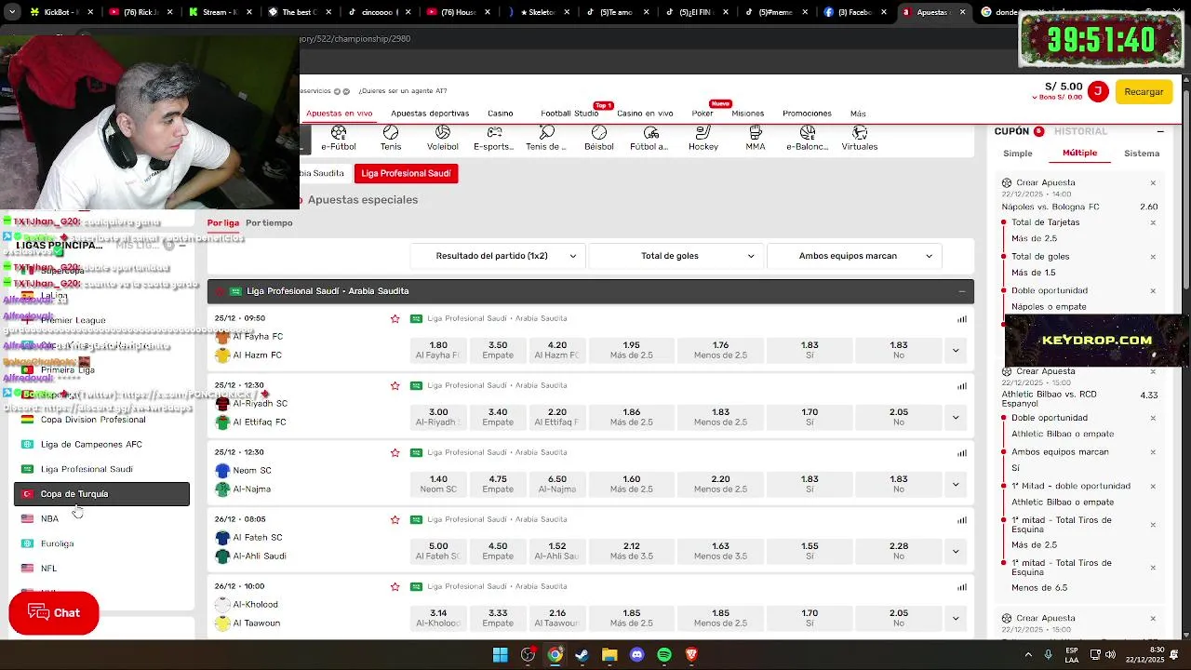Open Total de goles dropdown
Viewport: 1191px width, 670px height.
click(x=676, y=256)
